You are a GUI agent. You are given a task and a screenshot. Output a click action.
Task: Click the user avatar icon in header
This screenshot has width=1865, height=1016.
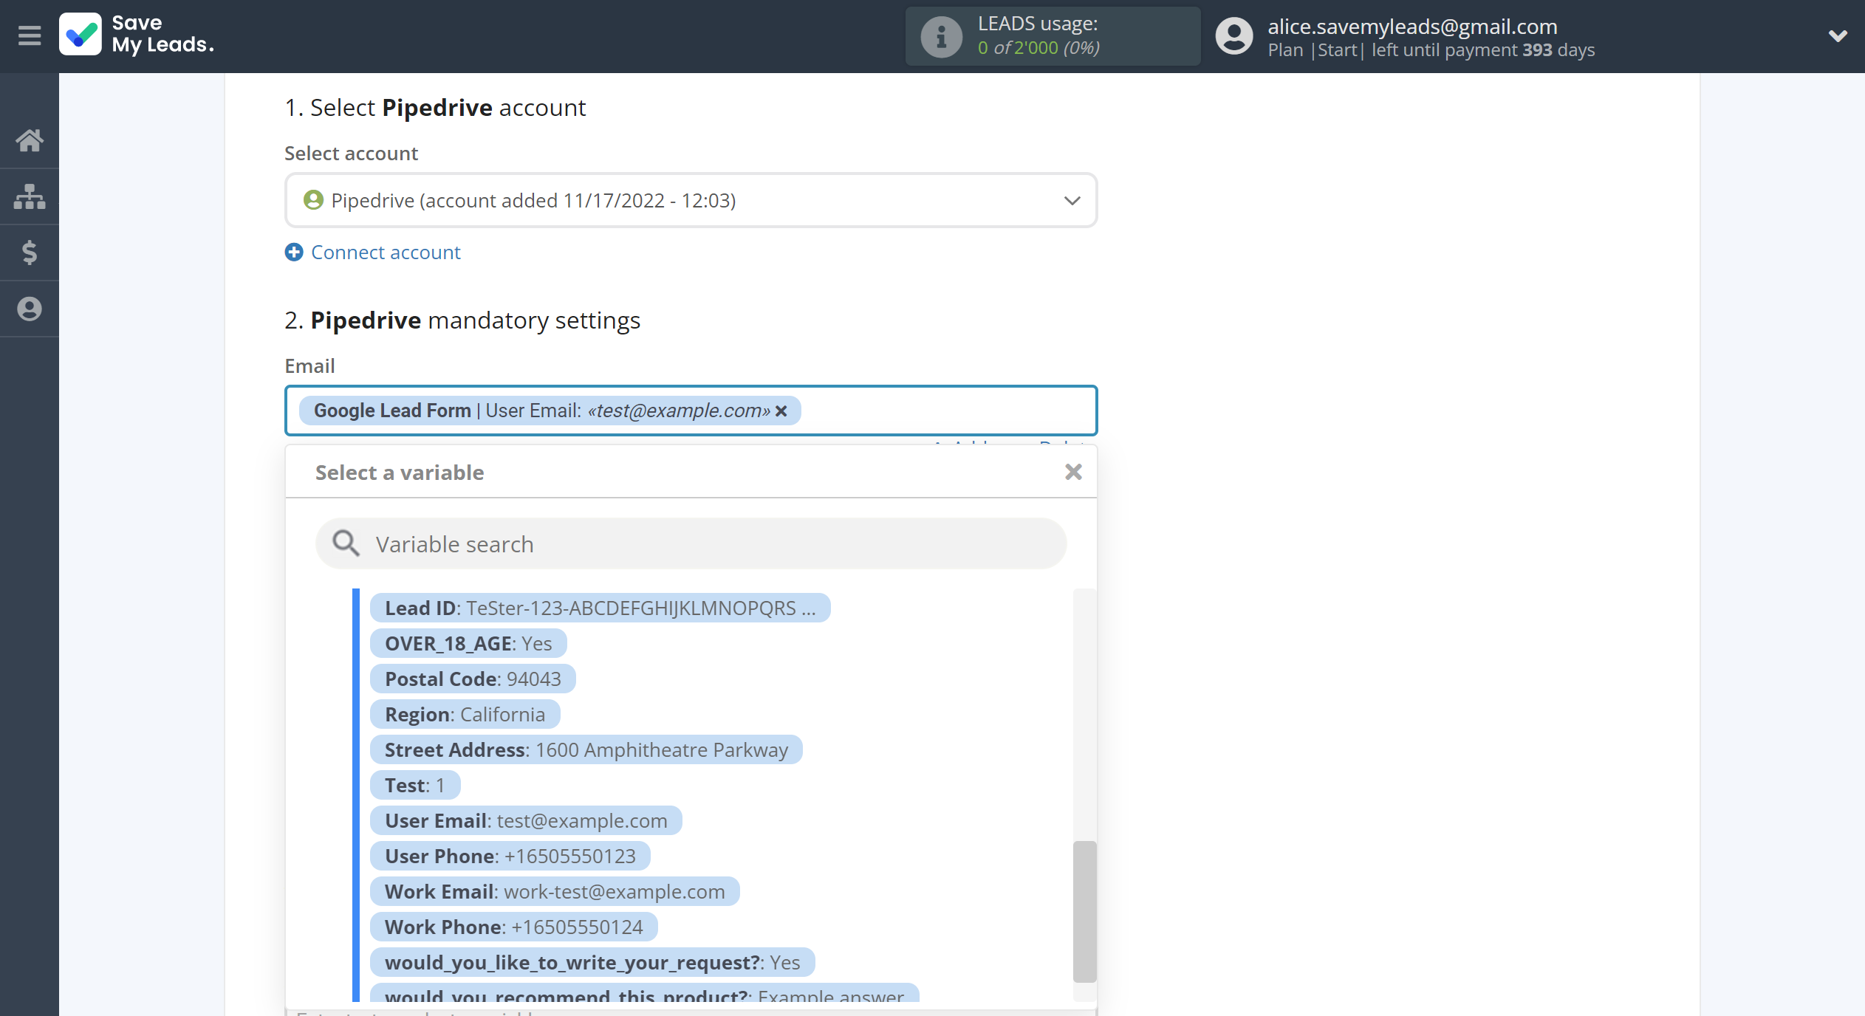(x=1234, y=36)
